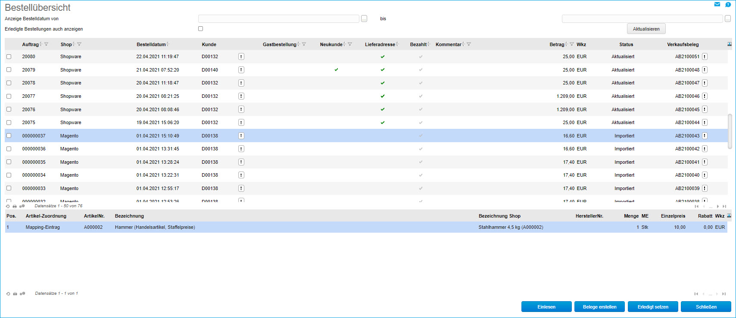Click the Kommentar column filter funnel
This screenshot has height=318, width=736.
(x=469, y=44)
